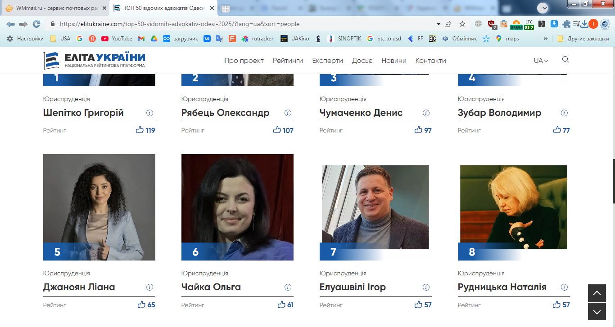Jump up with the up arrow button

pyautogui.click(x=597, y=293)
